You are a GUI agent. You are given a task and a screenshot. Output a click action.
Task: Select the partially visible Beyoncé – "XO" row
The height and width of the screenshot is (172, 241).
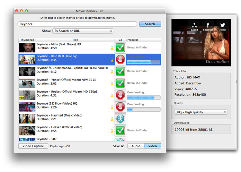(90, 139)
